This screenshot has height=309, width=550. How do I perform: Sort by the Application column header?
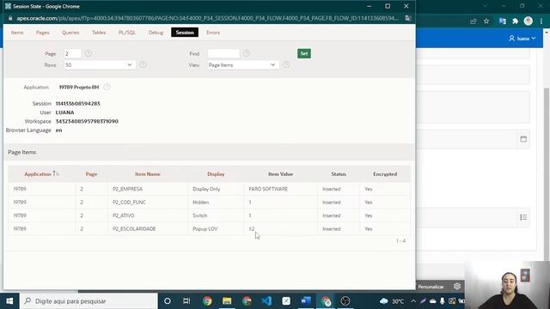[x=38, y=173]
